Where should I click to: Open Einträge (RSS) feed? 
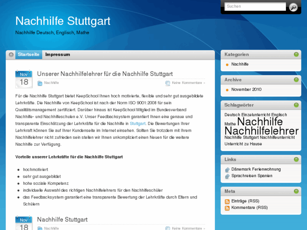pos(245,201)
